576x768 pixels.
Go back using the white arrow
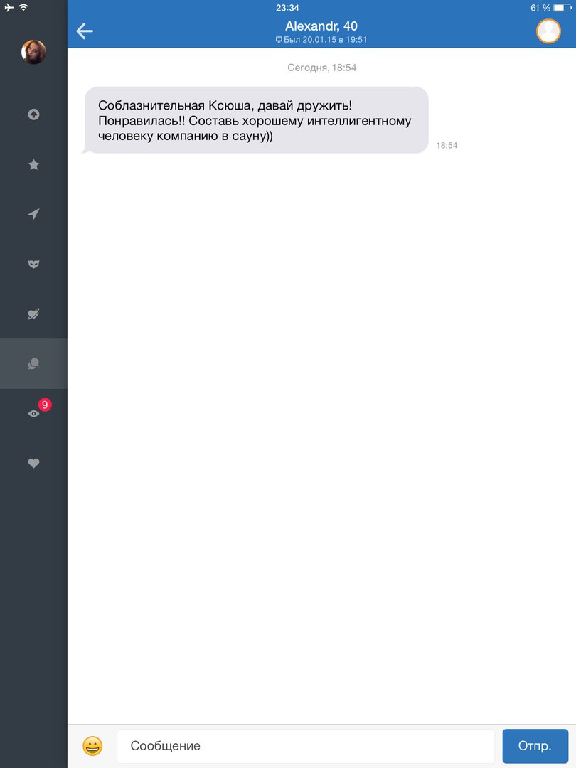click(x=85, y=31)
